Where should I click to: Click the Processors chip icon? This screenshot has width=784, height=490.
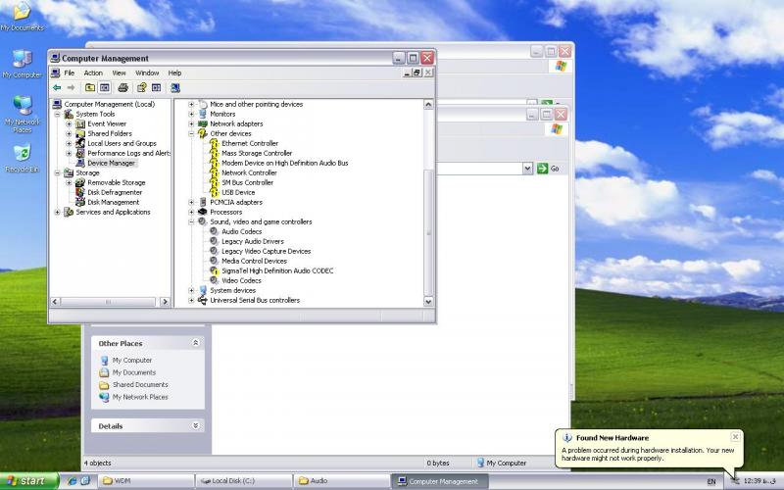(203, 212)
